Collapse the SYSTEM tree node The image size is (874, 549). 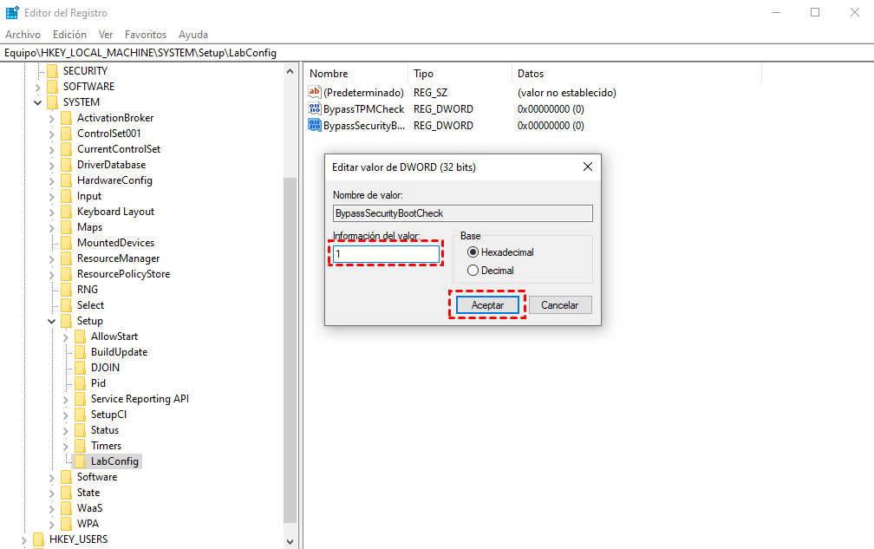click(x=37, y=101)
